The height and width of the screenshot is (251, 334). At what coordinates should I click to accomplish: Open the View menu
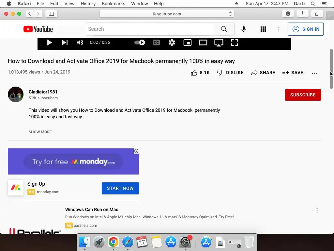click(69, 4)
